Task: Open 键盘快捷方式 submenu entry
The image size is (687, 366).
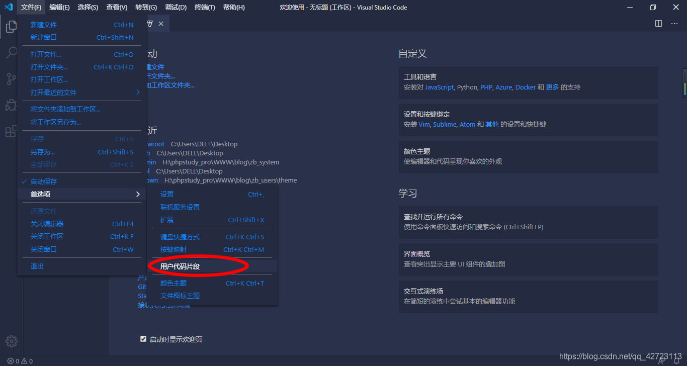Action: click(212, 237)
